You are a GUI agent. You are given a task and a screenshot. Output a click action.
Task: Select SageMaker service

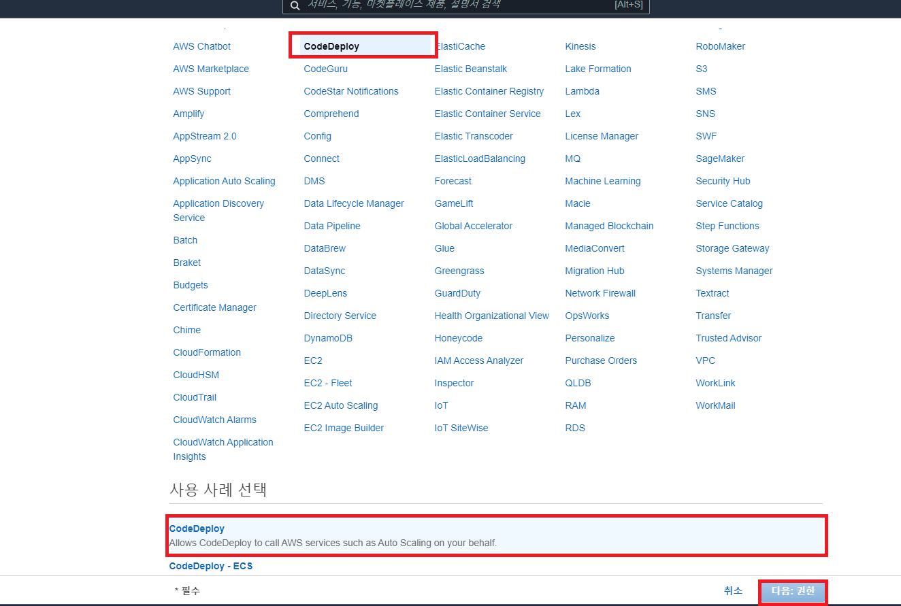point(720,158)
